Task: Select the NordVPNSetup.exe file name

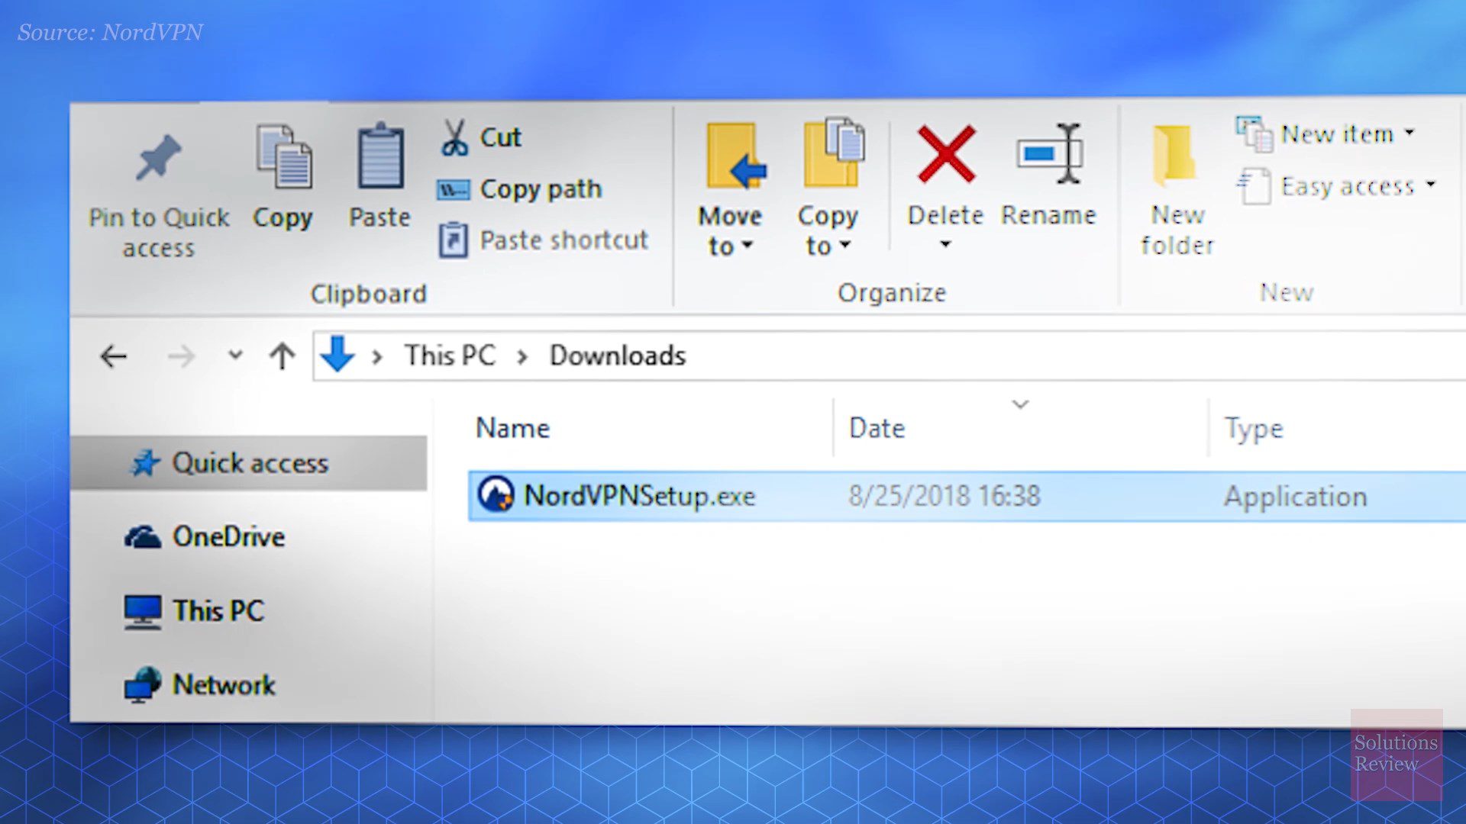Action: [x=639, y=496]
